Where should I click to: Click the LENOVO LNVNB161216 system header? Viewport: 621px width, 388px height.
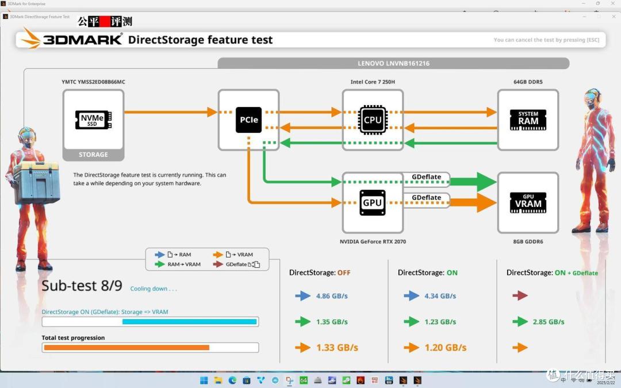[x=393, y=63]
